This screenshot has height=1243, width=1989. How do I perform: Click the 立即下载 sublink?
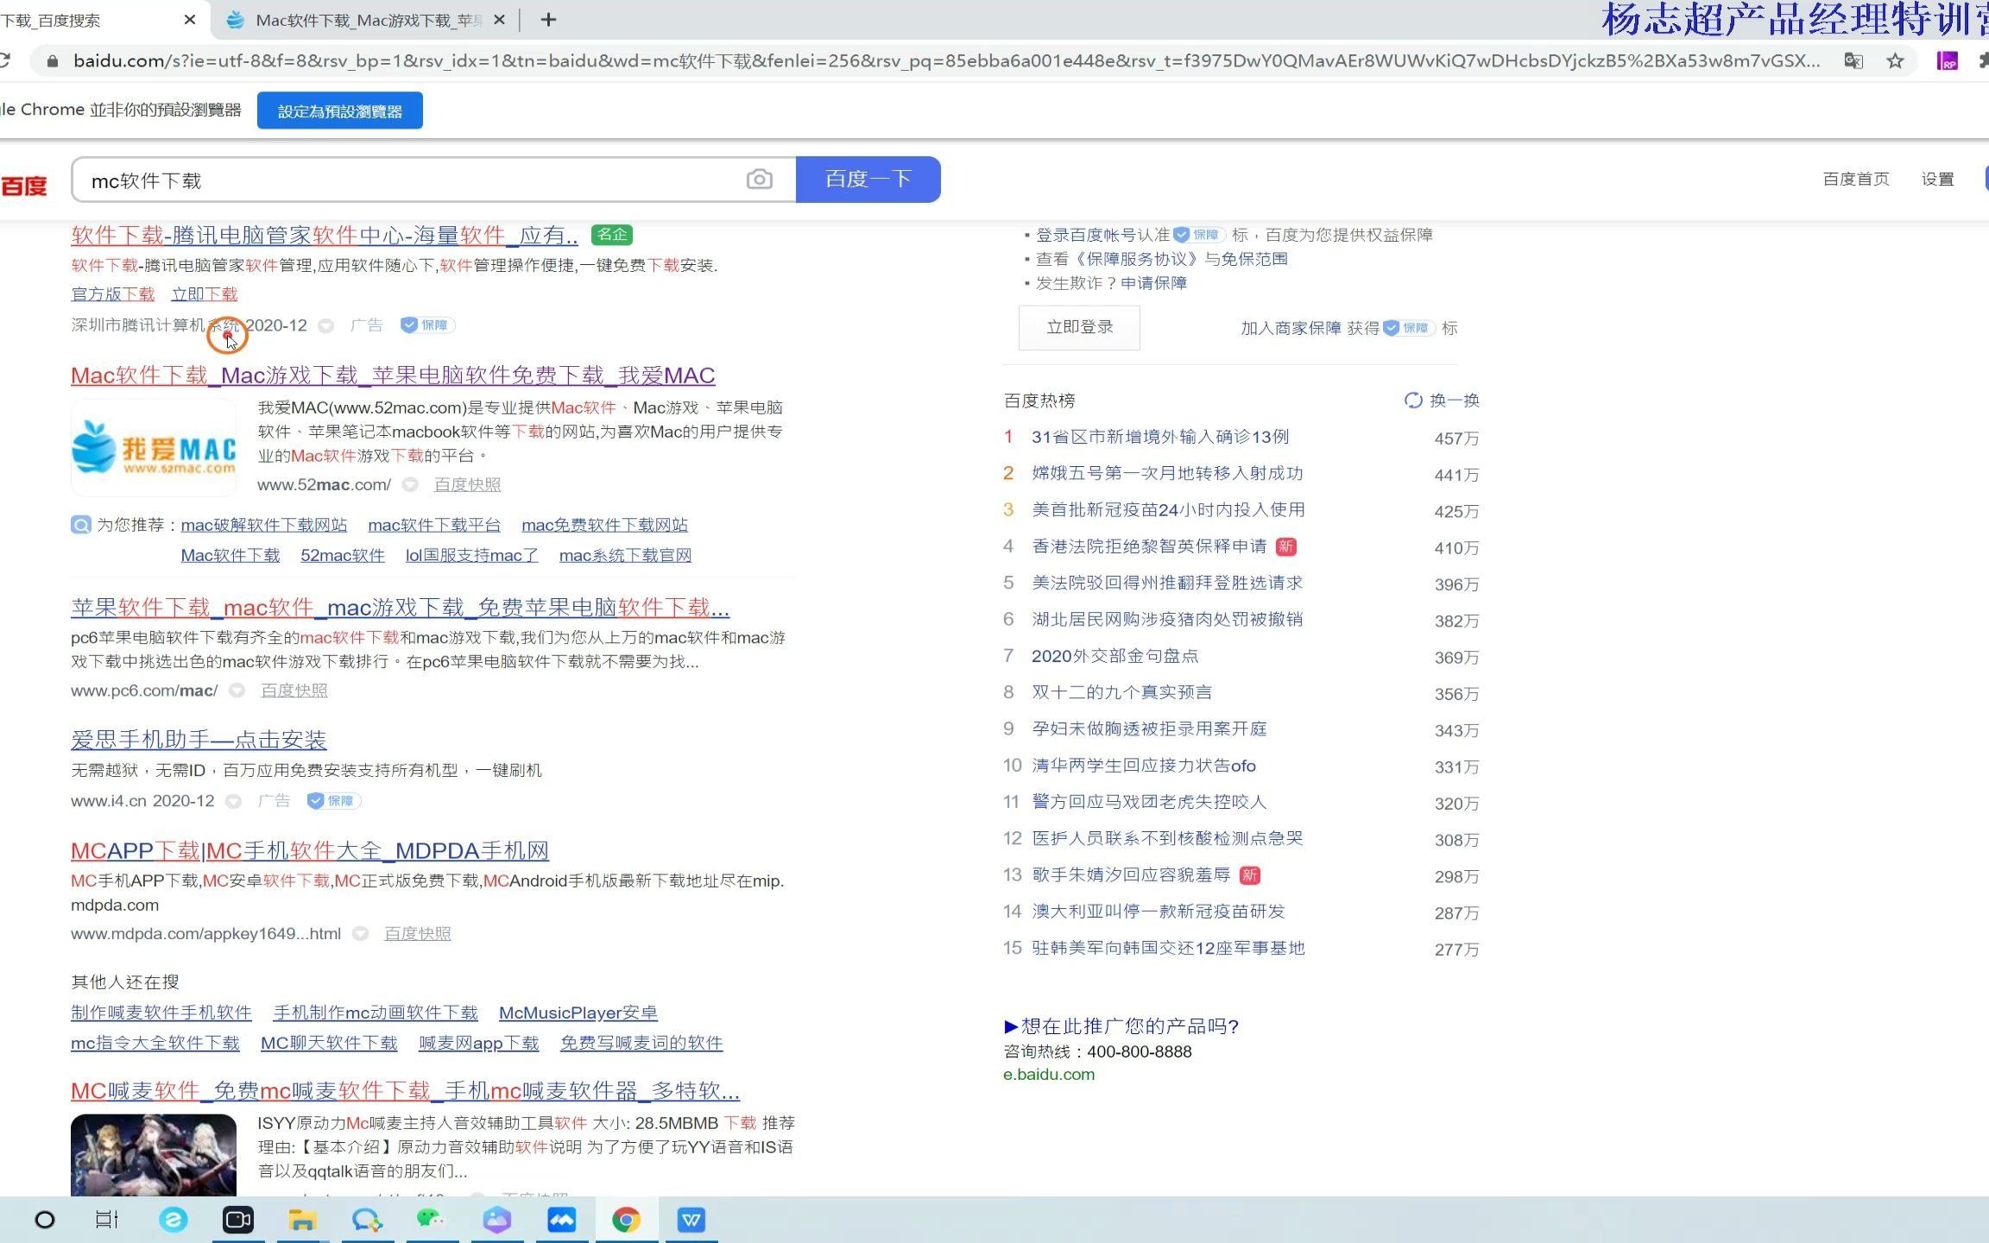pos(204,294)
